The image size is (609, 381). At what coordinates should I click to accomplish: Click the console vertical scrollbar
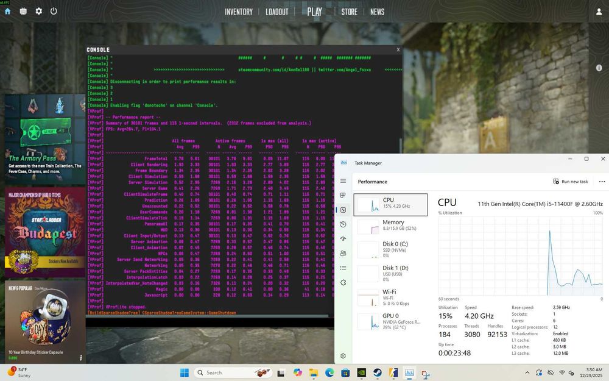pyautogui.click(x=400, y=146)
